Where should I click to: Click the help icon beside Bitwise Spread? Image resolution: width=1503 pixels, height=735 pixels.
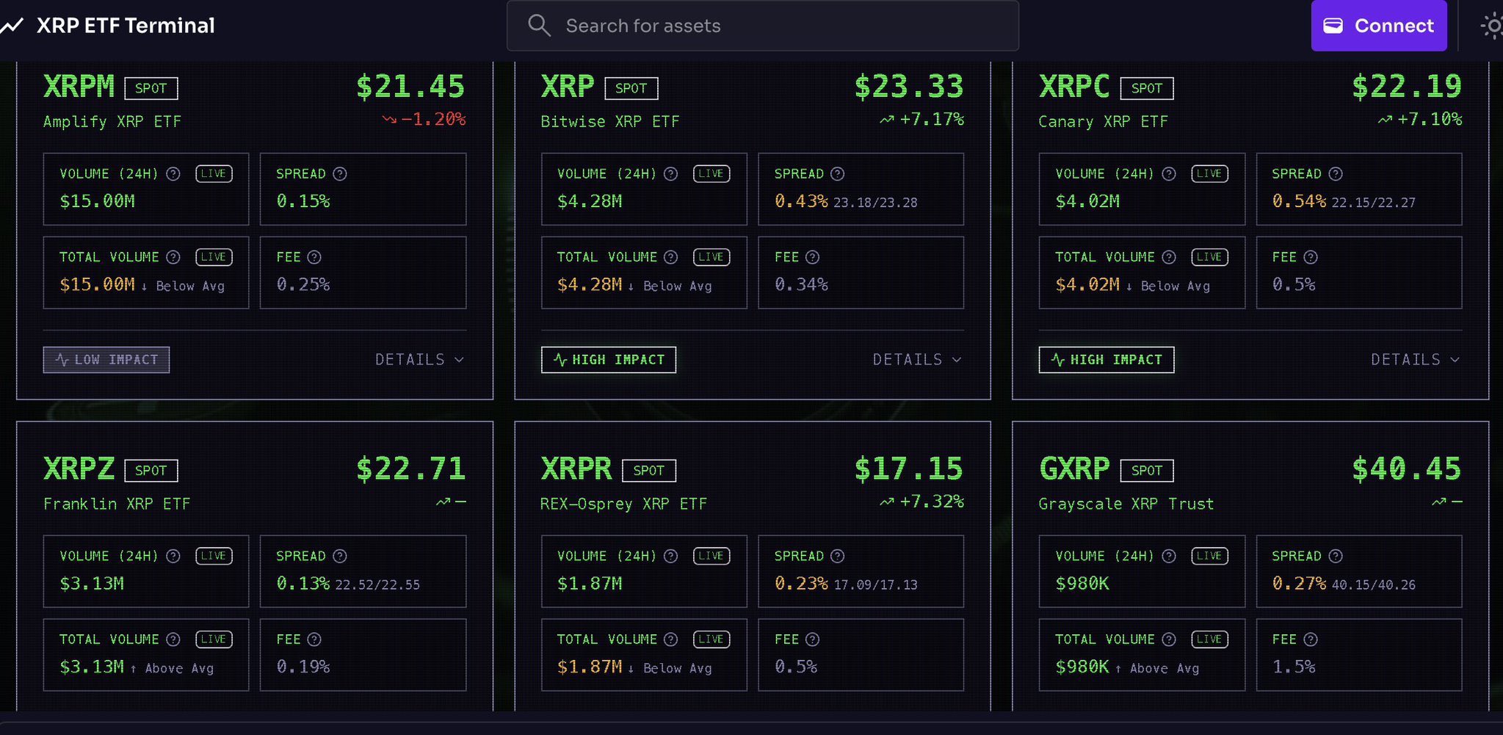[836, 174]
